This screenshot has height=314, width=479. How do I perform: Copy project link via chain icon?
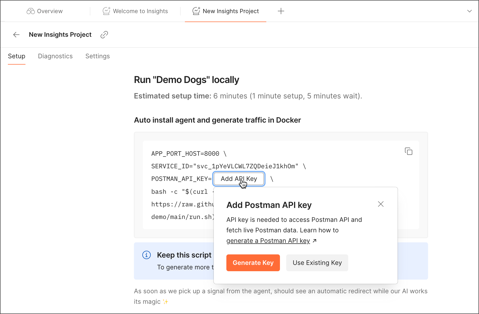[104, 35]
